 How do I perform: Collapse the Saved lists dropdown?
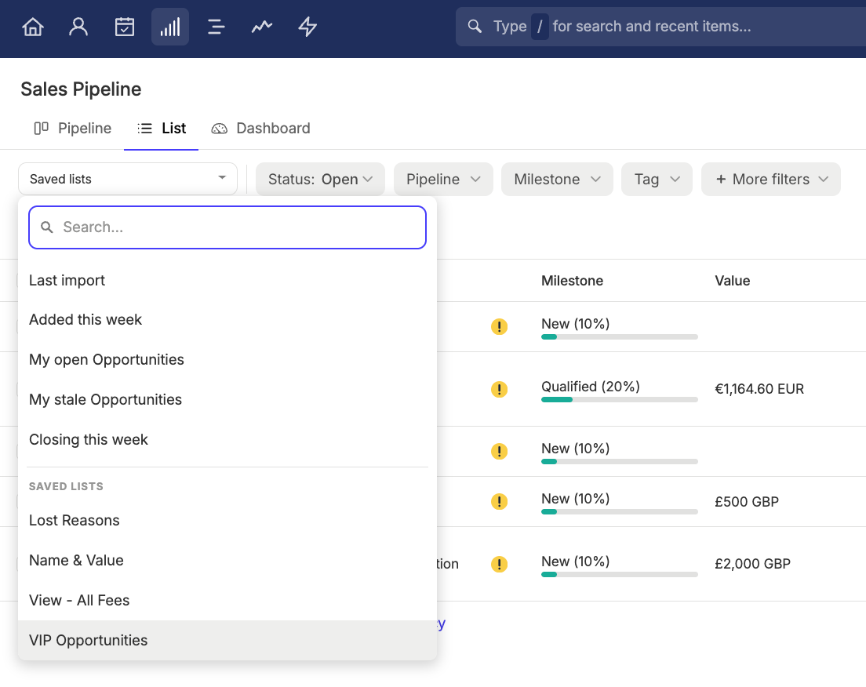click(x=128, y=179)
